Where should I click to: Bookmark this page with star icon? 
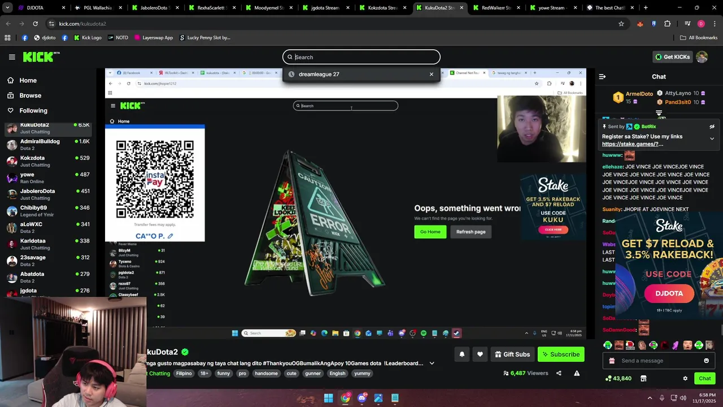(x=621, y=24)
